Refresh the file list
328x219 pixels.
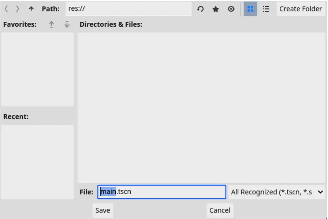(x=200, y=9)
